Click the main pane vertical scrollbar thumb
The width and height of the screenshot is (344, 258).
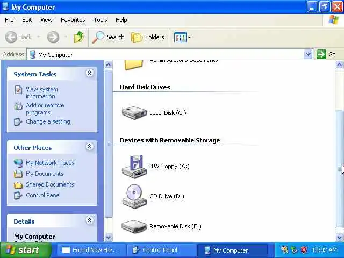click(339, 169)
